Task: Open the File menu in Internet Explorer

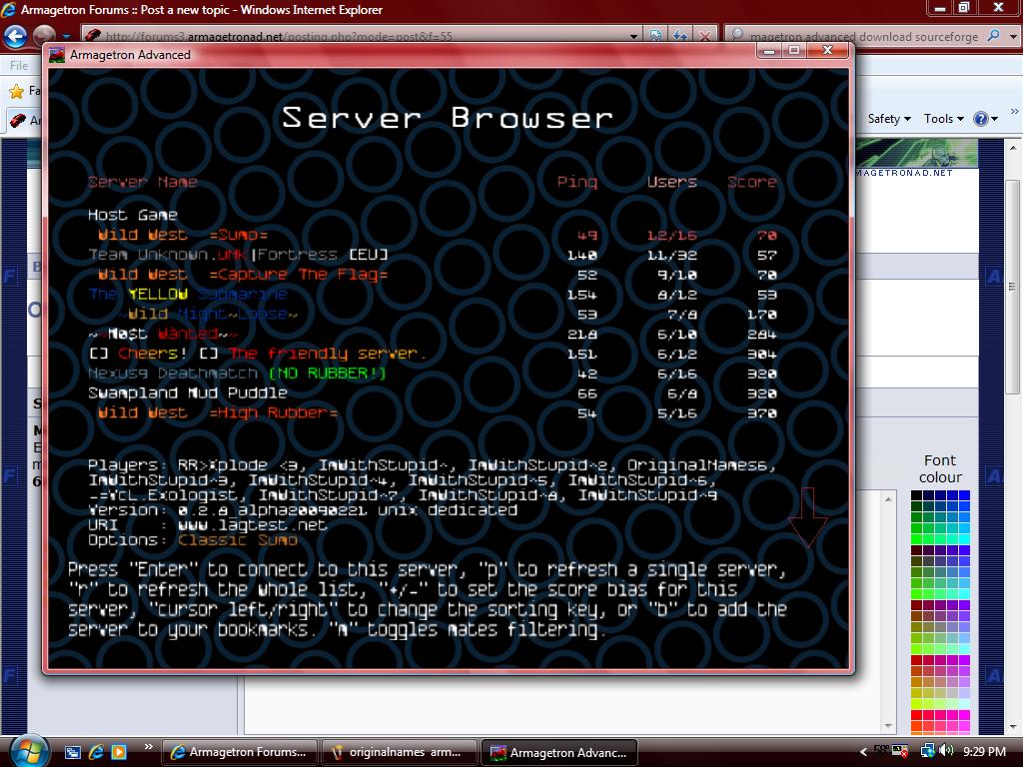Action: pos(19,66)
